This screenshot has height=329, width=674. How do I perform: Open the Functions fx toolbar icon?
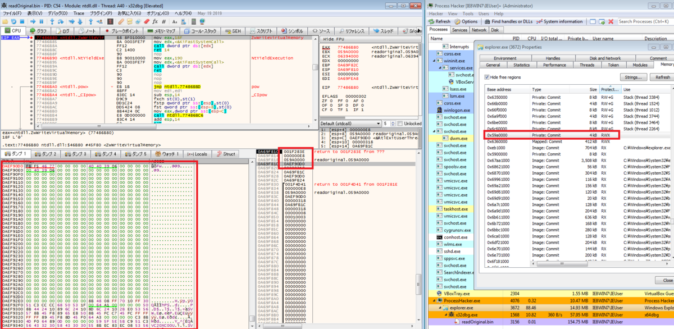point(155,21)
